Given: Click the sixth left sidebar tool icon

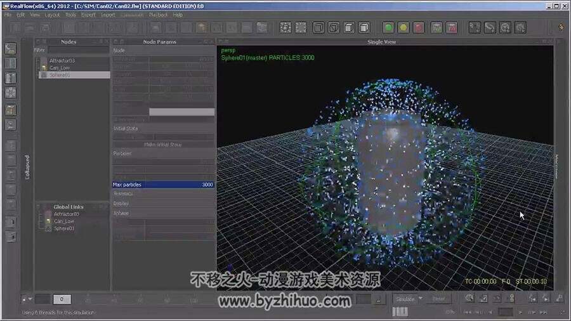Looking at the screenshot, I should [11, 124].
